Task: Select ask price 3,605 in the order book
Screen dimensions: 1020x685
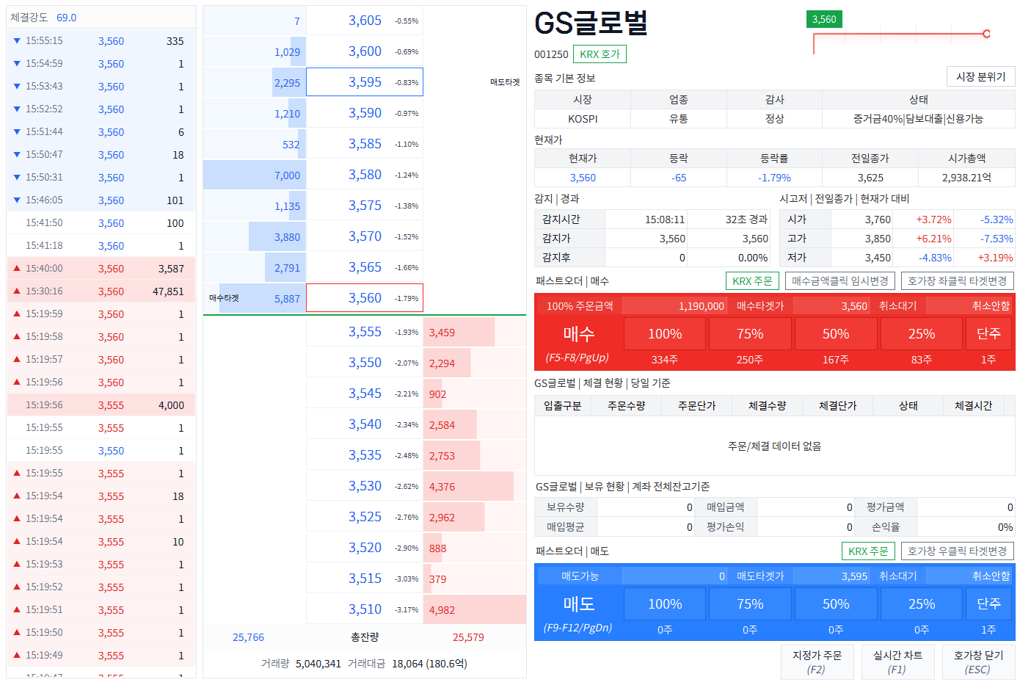Action: [365, 21]
